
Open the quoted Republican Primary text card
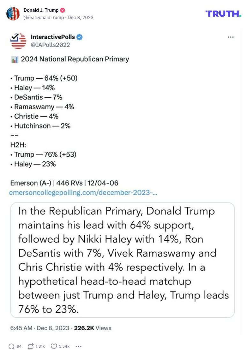[123, 260]
